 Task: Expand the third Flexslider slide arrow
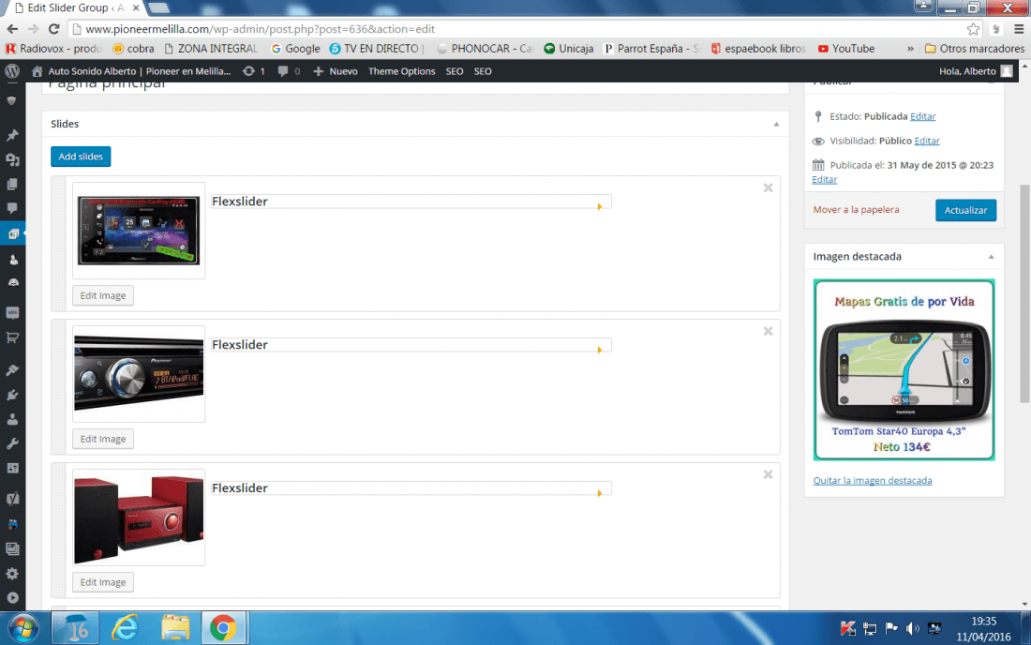(600, 493)
